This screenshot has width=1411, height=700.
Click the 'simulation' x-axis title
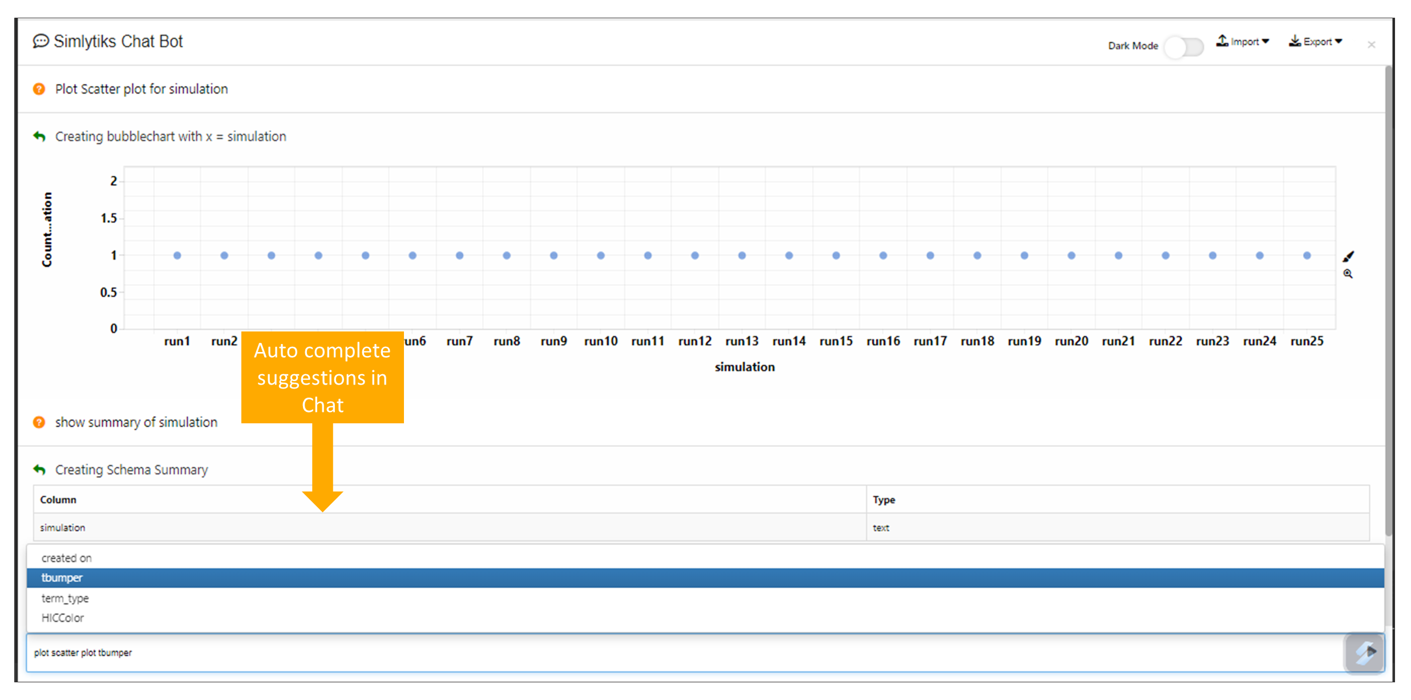pos(745,367)
